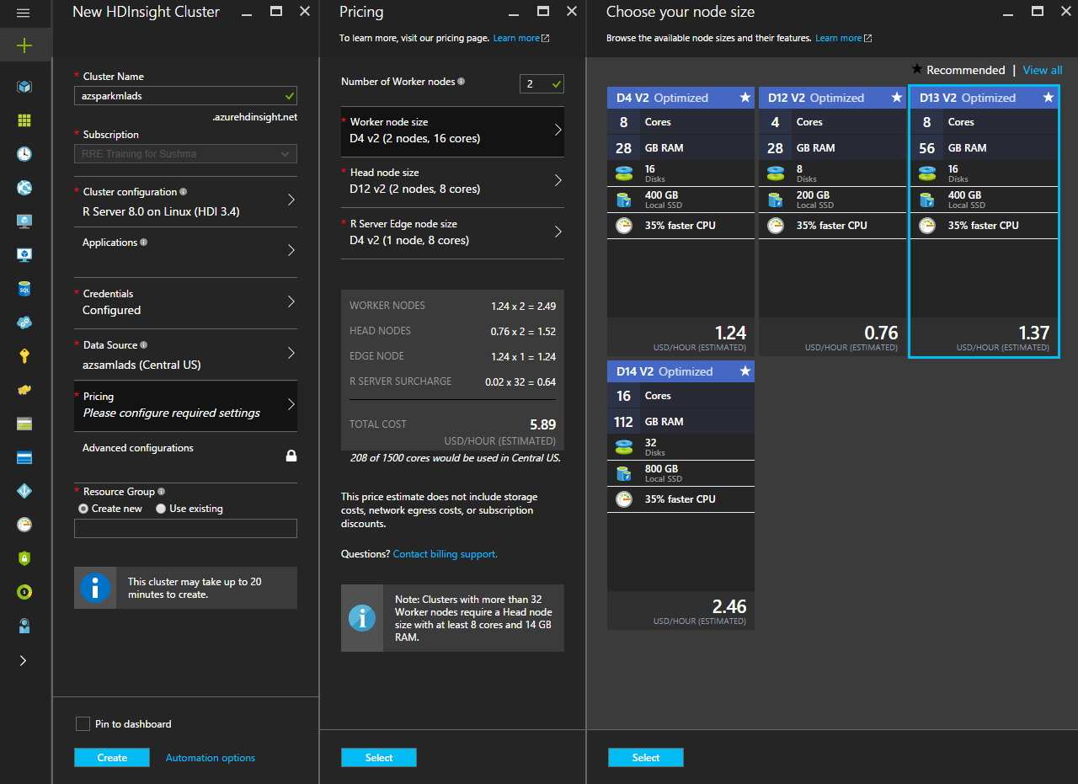Open the Automation options link
This screenshot has width=1078, height=784.
coord(211,758)
